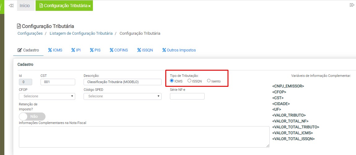Open the Início tab
This screenshot has height=155, width=356.
pos(25,6)
